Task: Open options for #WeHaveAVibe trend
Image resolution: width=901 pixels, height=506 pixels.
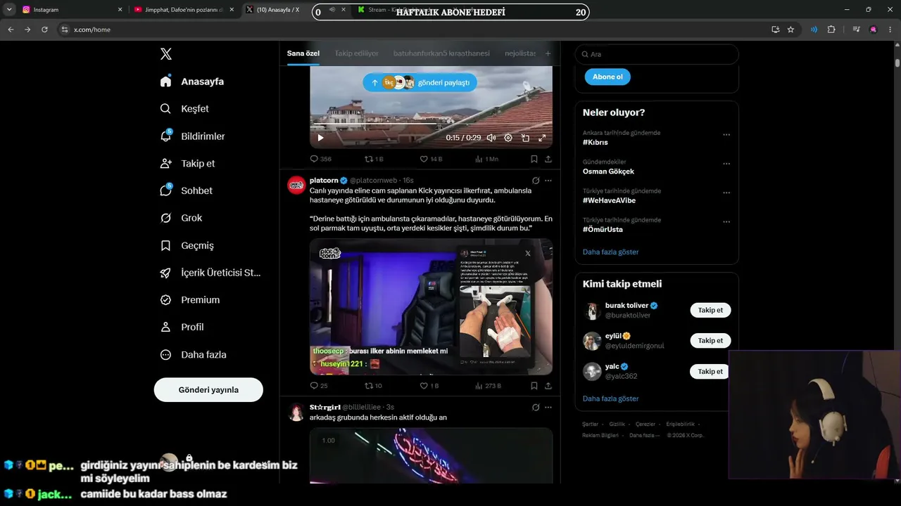Action: pos(726,193)
